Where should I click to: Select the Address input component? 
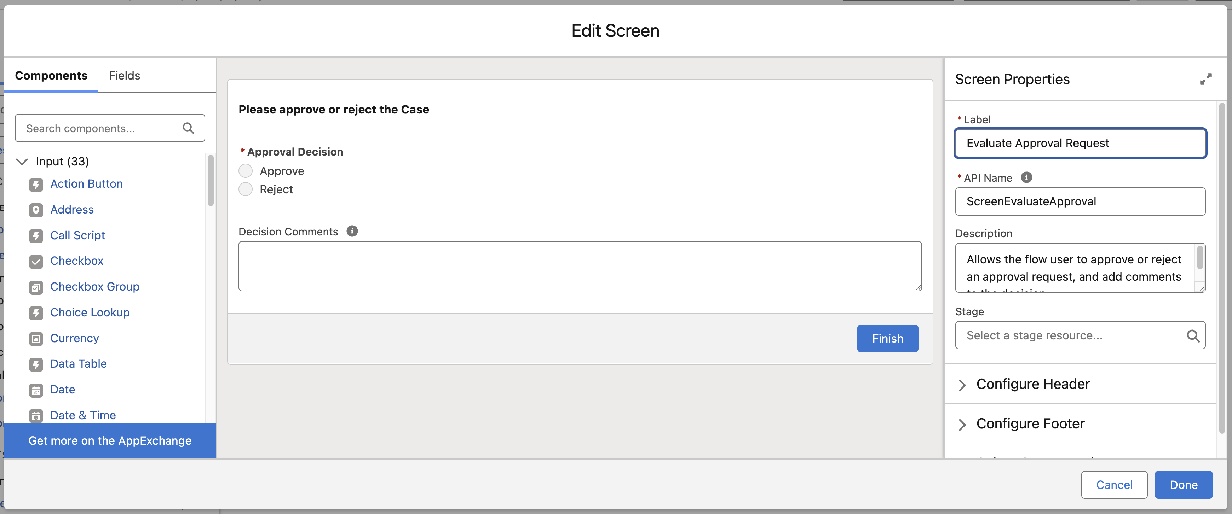(72, 209)
